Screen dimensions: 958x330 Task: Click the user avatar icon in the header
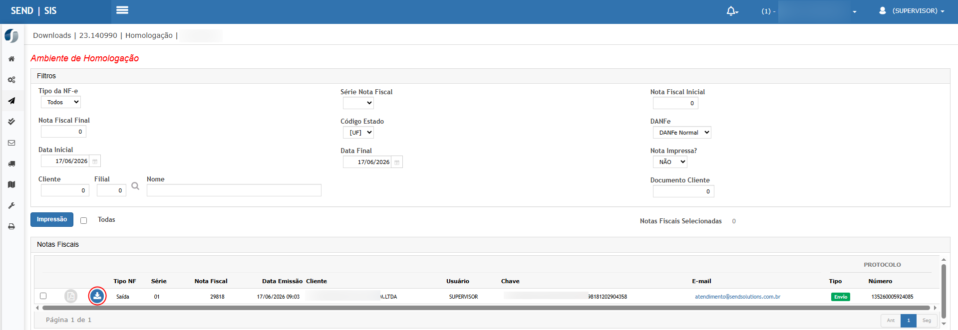pos(883,10)
